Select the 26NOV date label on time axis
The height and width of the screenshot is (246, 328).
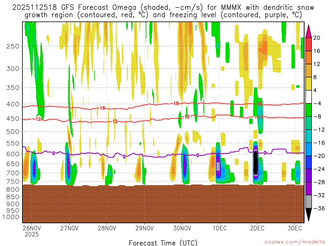click(x=32, y=228)
